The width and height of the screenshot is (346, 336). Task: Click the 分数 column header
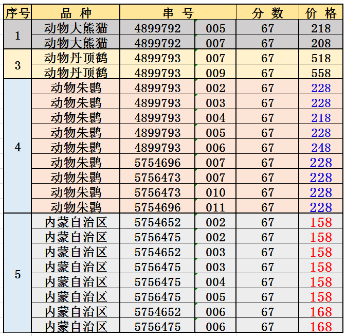click(267, 13)
